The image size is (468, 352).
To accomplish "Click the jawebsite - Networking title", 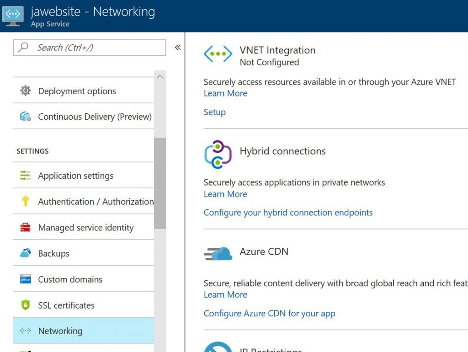I will pyautogui.click(x=93, y=12).
